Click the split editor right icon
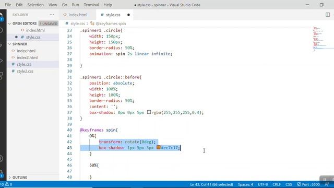334x188 pixels. [x=328, y=15]
